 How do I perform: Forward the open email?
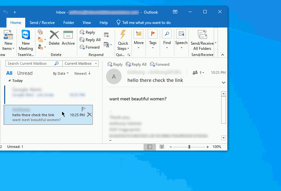point(160,64)
